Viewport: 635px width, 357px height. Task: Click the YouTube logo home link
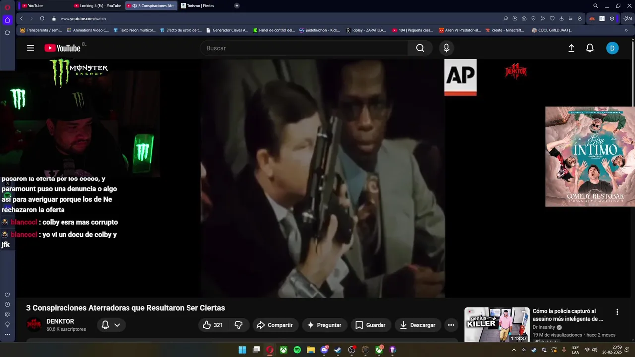pyautogui.click(x=62, y=48)
